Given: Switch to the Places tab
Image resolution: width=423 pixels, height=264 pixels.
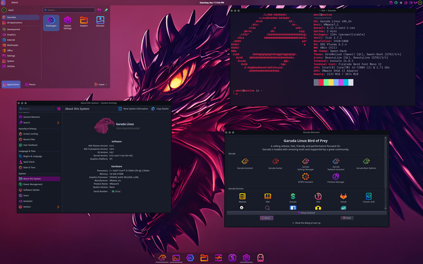Looking at the screenshot, I should (x=30, y=85).
